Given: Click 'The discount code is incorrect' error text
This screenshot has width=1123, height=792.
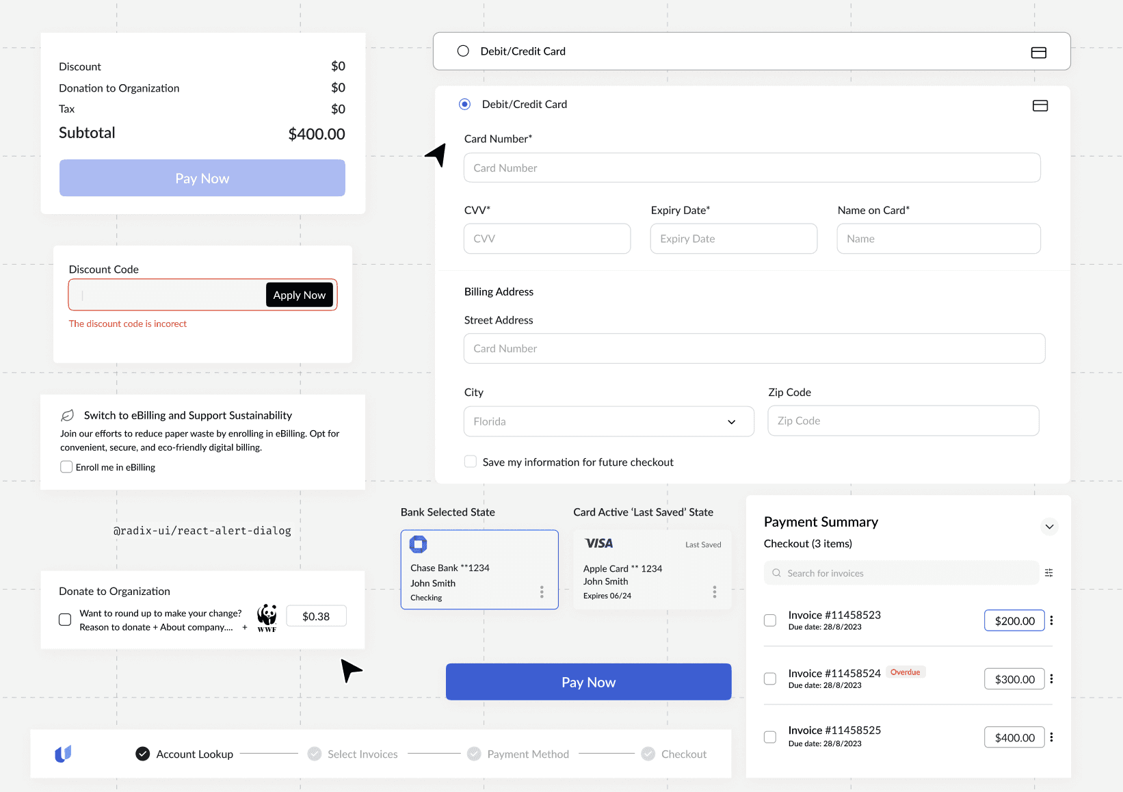Looking at the screenshot, I should pos(128,324).
